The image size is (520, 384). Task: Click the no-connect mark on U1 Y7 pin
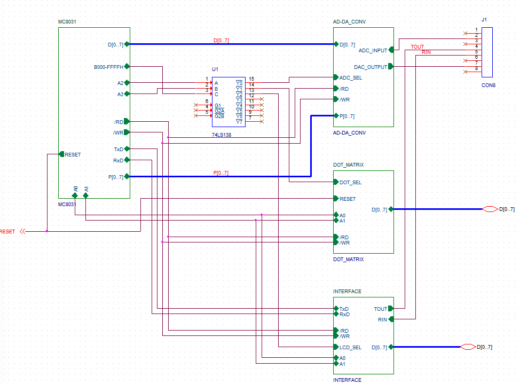click(x=262, y=121)
